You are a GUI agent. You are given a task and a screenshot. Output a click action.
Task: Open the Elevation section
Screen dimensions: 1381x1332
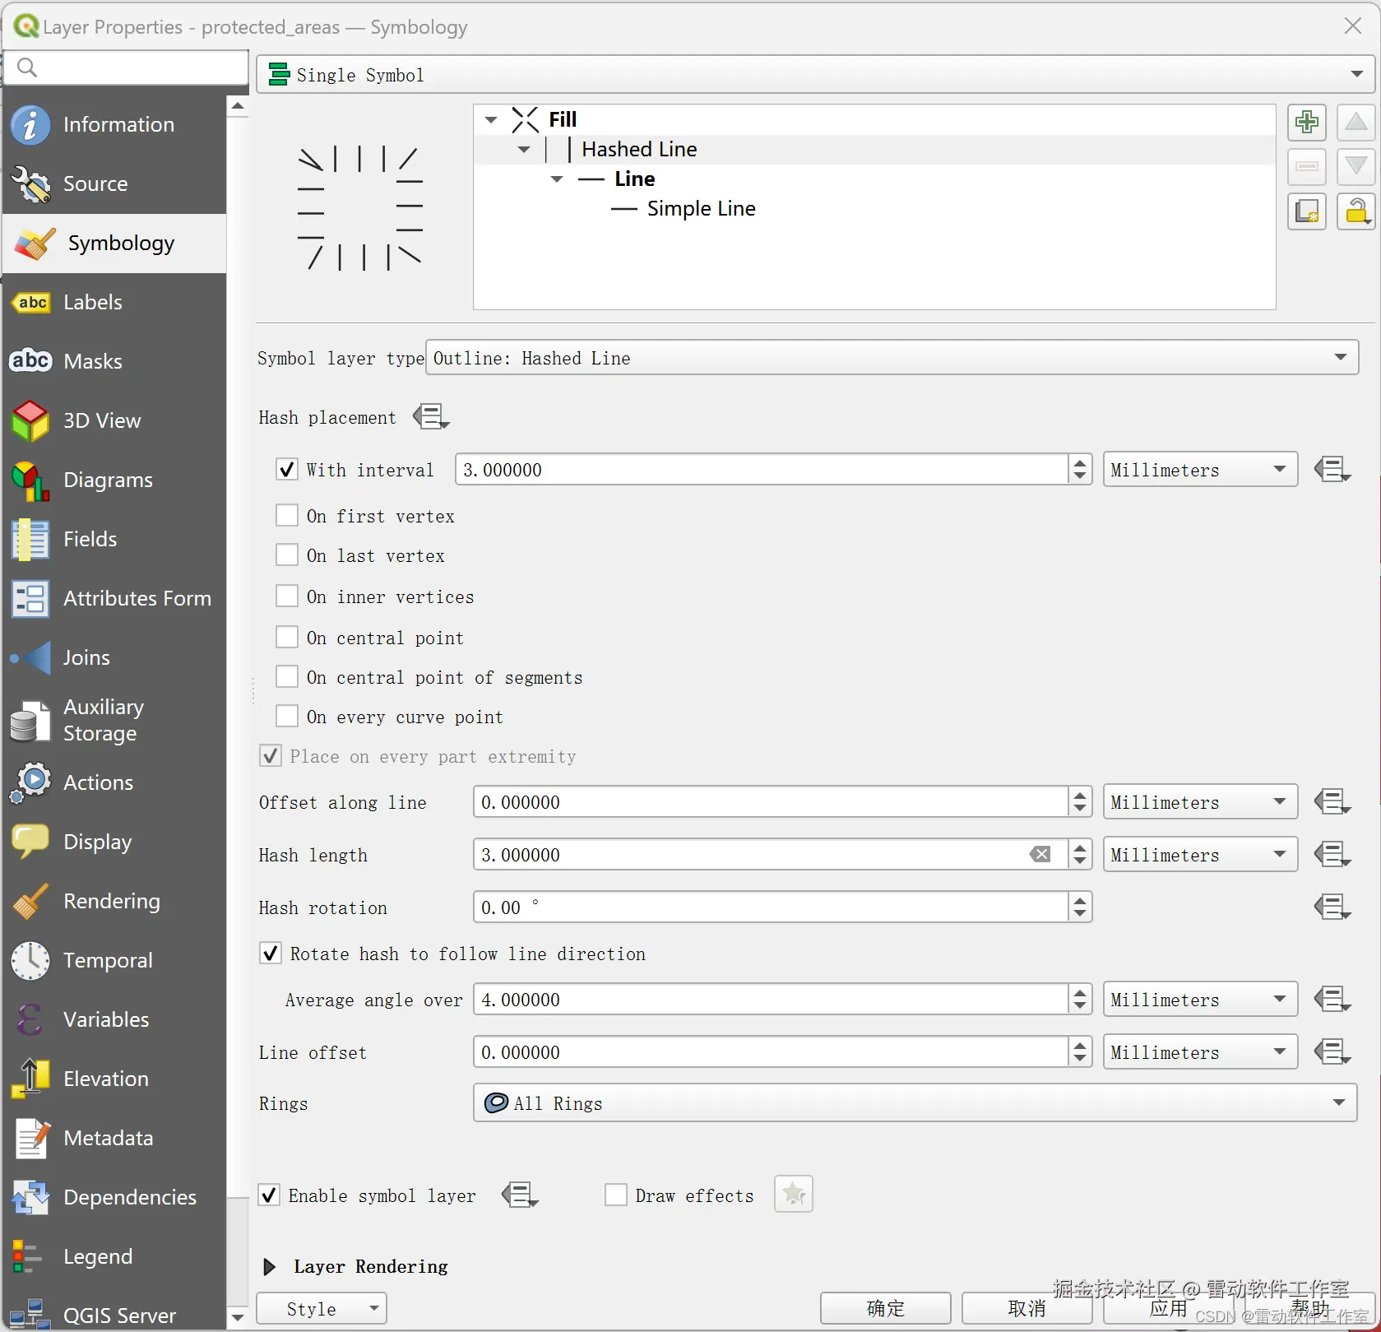(x=114, y=1079)
